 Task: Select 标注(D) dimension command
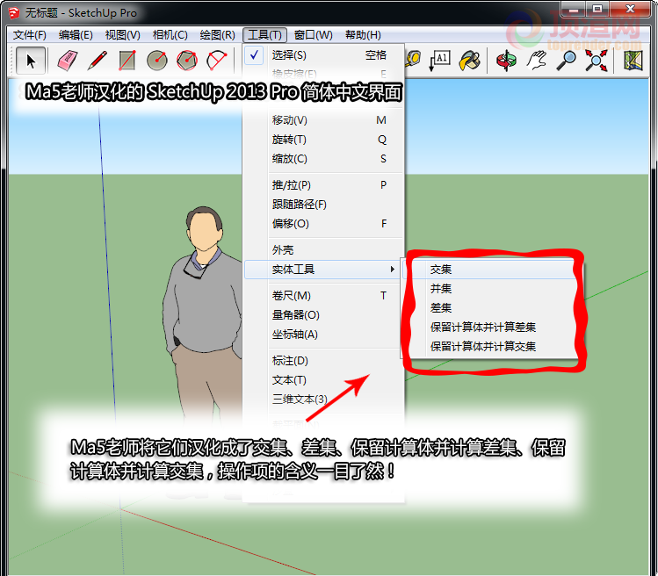(323, 361)
